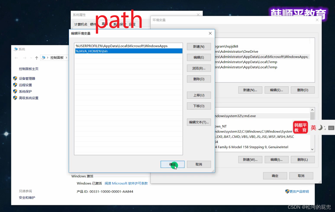Click the moon icon on IME toolbar
The image size is (335, 212).
[320, 128]
